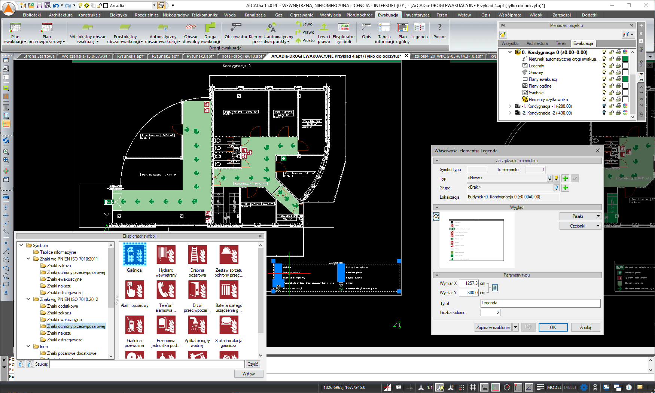Click the Anuluj button
Viewport: 655px width, 393px height.
click(x=585, y=327)
